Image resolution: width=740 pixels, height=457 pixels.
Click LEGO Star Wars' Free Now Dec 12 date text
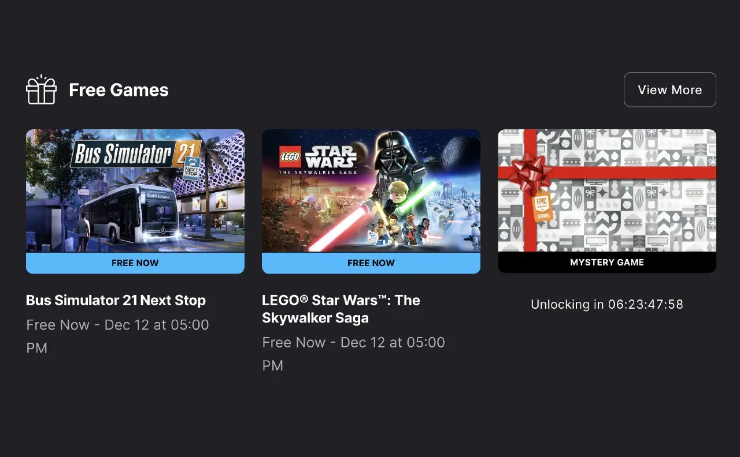click(353, 354)
